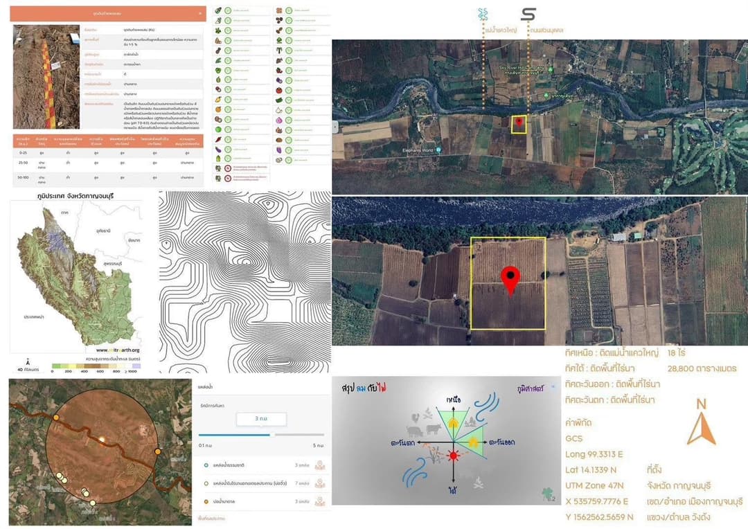Click the red pin in the wide satellite map

(x=519, y=123)
